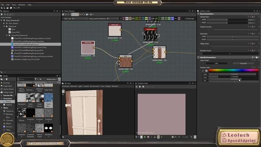
Task: Open the Geometry menu in 3D View
Action: [x=66, y=86]
